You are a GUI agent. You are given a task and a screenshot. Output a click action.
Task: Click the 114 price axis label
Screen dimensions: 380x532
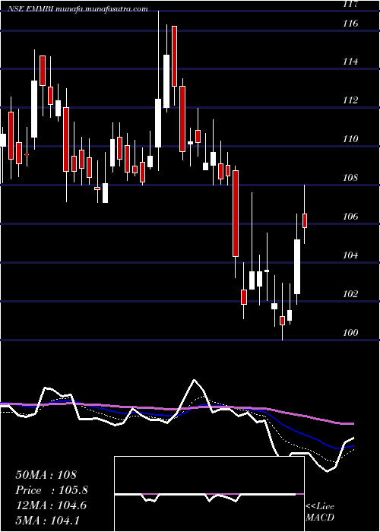point(350,62)
